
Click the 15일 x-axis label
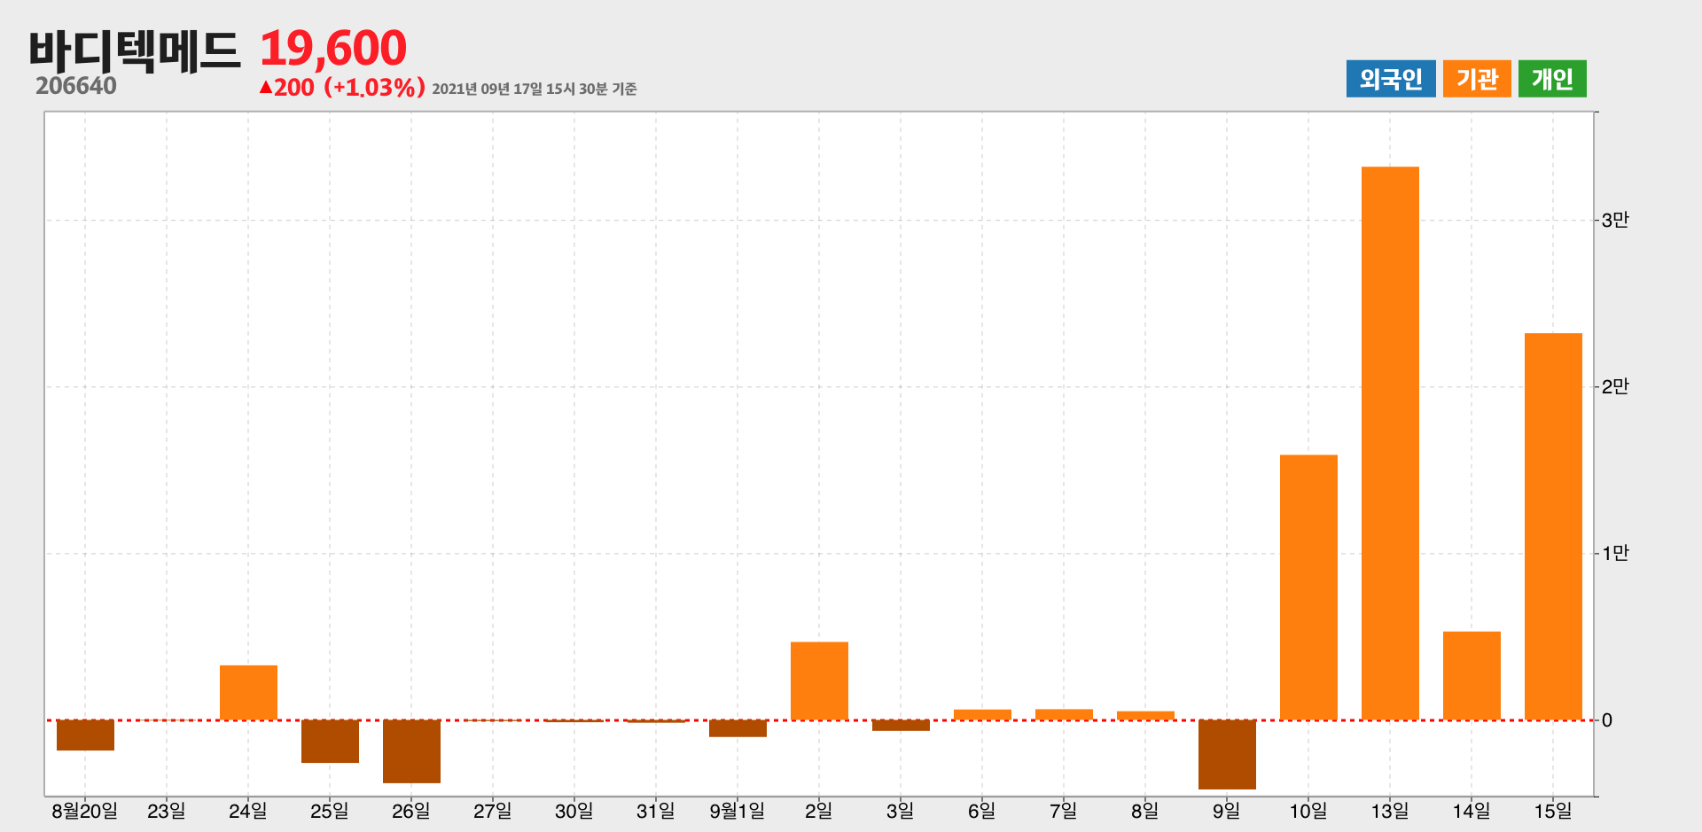1552,811
